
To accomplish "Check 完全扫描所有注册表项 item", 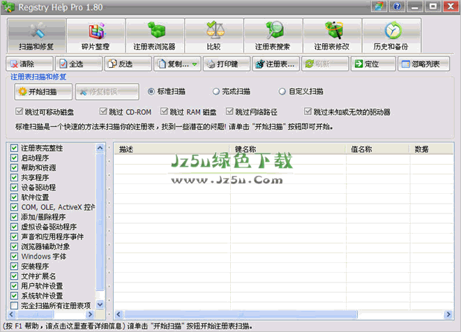I will (14, 305).
